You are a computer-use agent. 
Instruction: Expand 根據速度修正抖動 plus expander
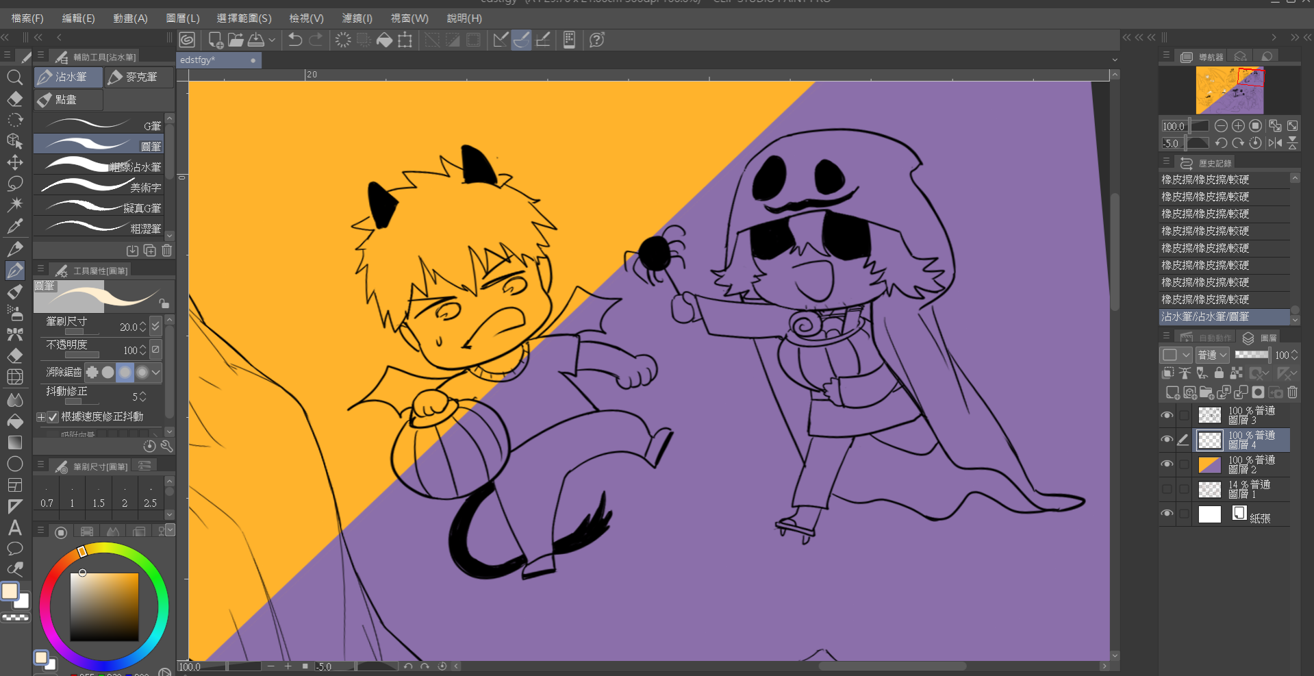tap(40, 416)
